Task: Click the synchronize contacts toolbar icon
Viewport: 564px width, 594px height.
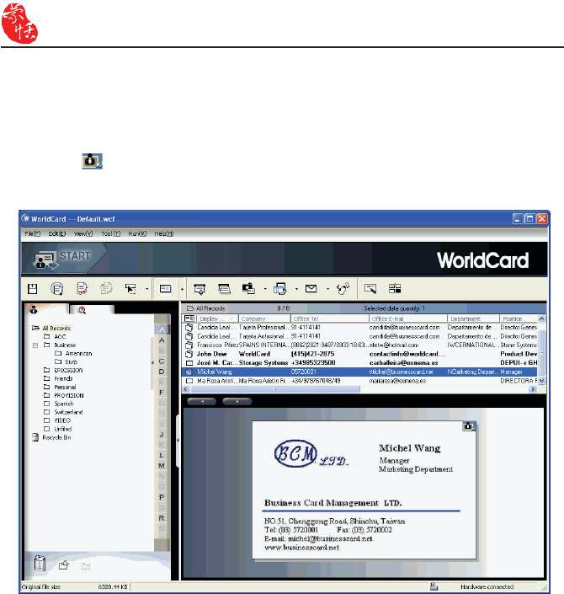Action: 343,289
